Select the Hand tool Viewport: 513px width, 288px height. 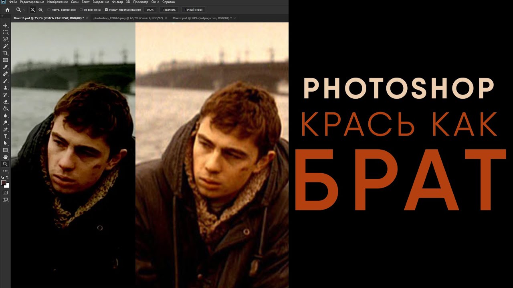pyautogui.click(x=5, y=157)
